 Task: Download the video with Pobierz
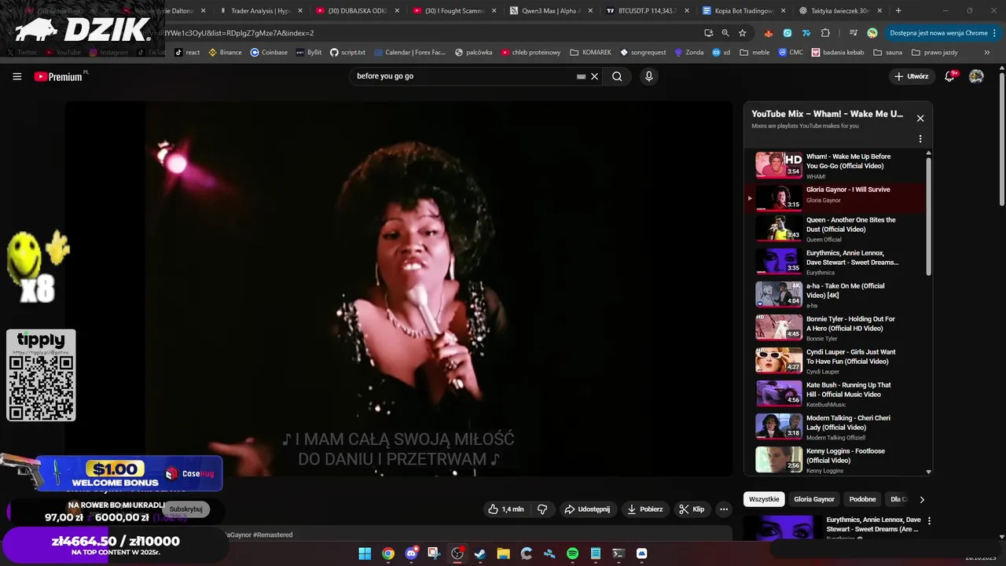click(644, 509)
